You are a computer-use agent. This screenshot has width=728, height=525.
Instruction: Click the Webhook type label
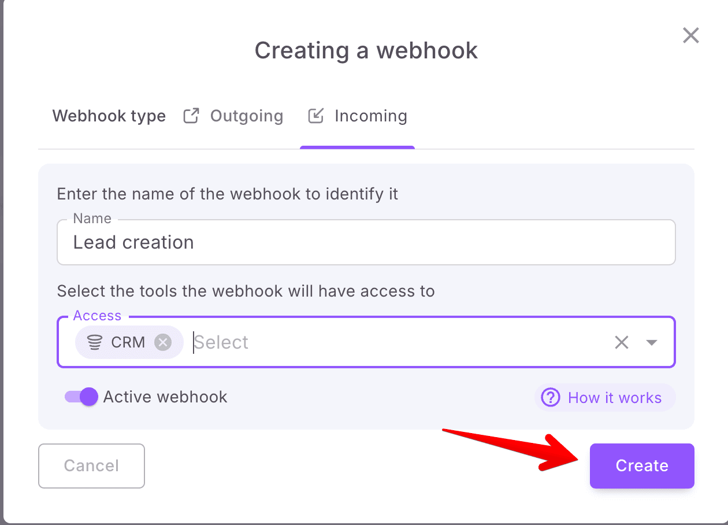pyautogui.click(x=109, y=116)
